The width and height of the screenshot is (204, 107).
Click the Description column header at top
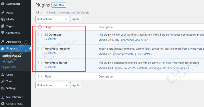[106, 27]
